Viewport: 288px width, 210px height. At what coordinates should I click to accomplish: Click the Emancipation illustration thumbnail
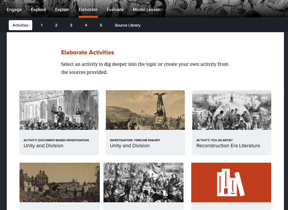232,110
